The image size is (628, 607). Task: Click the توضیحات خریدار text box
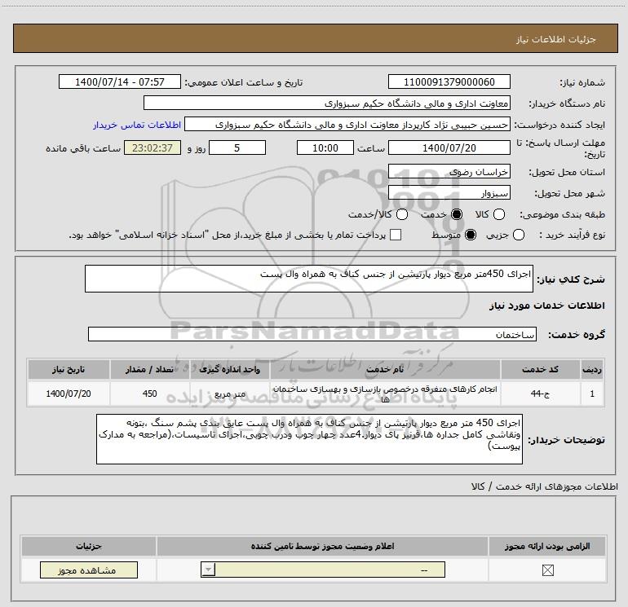coord(309,439)
